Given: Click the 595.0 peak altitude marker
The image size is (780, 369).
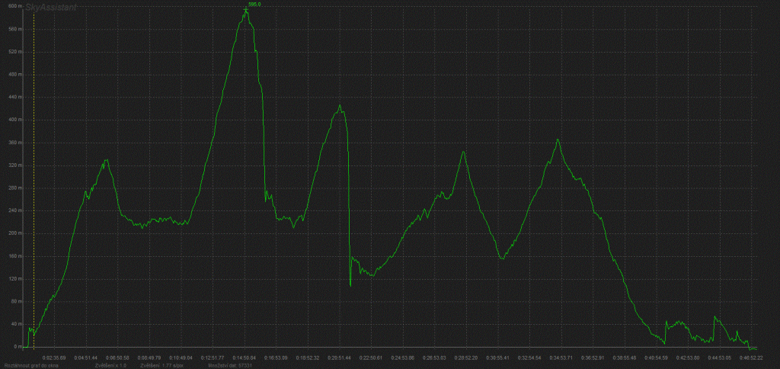Looking at the screenshot, I should [x=254, y=4].
